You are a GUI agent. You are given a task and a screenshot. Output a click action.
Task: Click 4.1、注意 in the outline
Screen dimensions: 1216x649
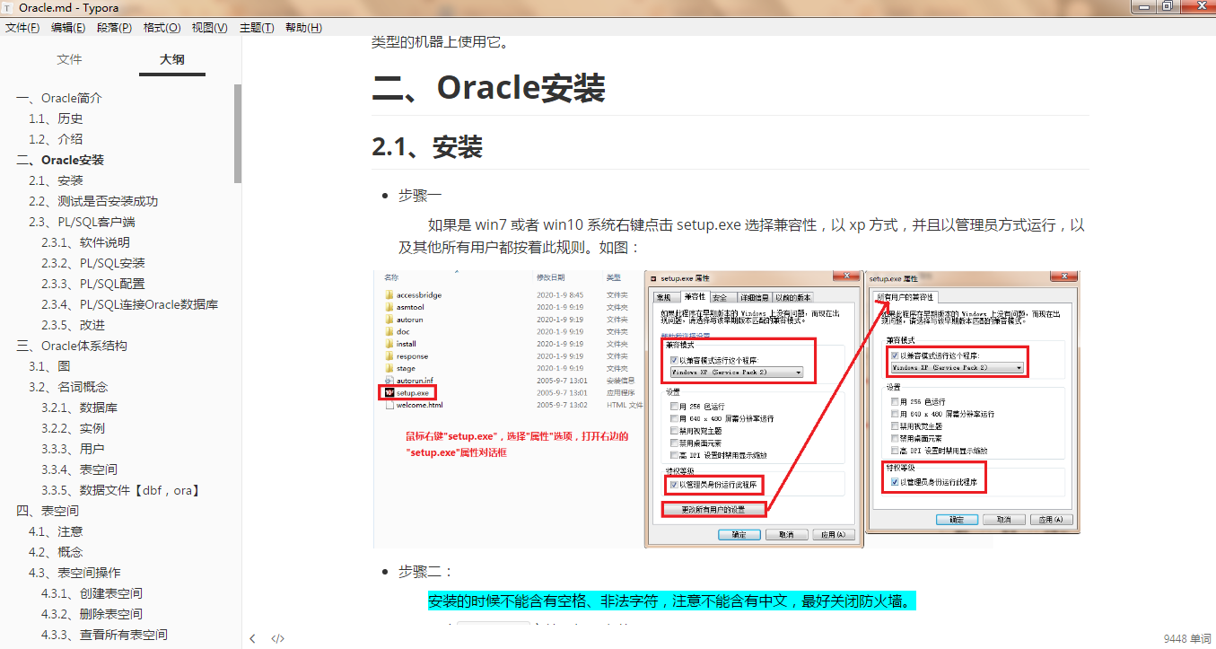coord(56,531)
